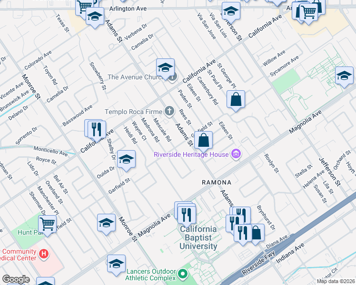356x285 pixels.
Task: Select restaurant marker above California Baptist University
Action: pos(187,216)
